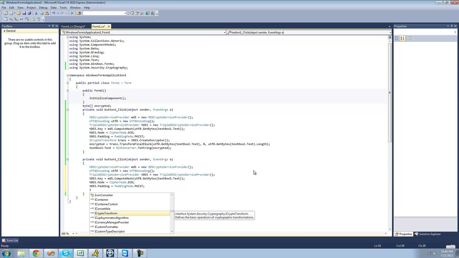This screenshot has height=258, width=459.
Task: Open Skype from the taskbar
Action: (x=66, y=253)
